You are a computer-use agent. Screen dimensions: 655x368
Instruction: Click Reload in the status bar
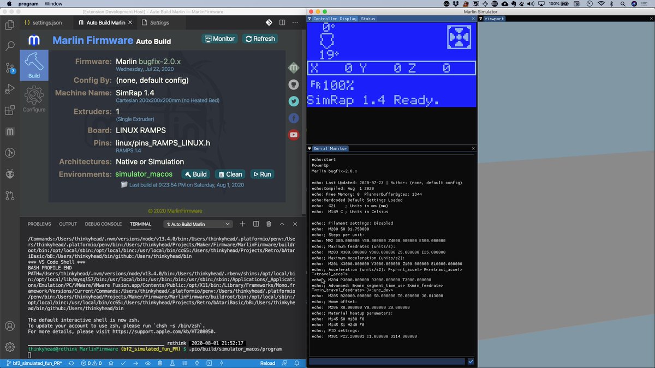267,363
